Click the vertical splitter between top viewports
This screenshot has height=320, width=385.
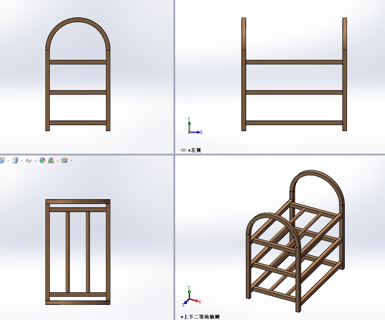coord(174,74)
